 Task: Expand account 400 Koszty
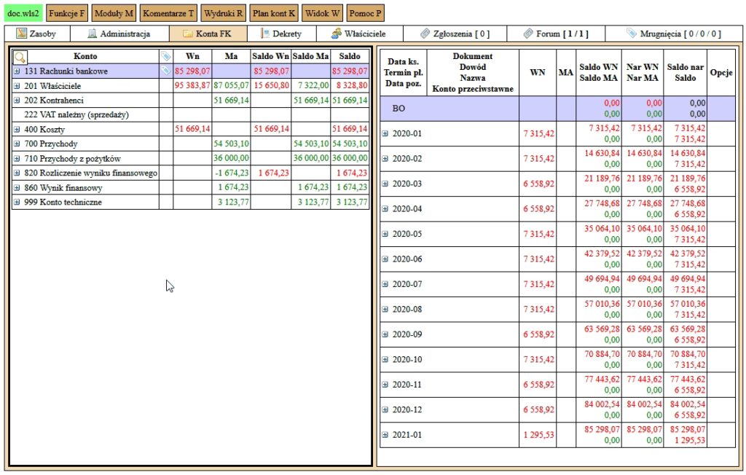(x=17, y=130)
